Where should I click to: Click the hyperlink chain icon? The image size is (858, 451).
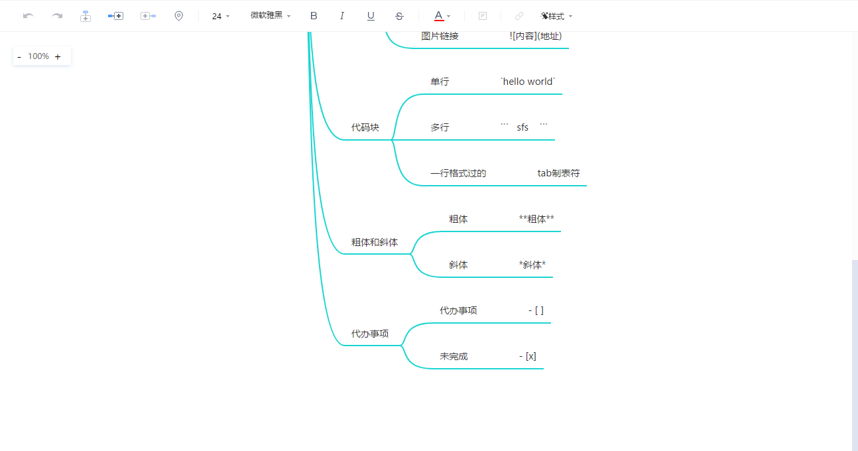tap(519, 16)
